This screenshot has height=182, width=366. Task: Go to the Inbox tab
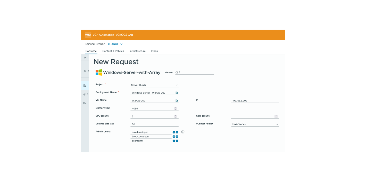(154, 51)
